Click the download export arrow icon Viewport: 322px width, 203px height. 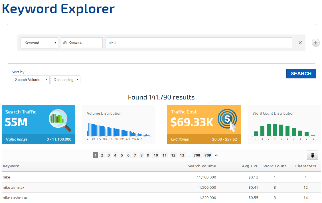(312, 155)
